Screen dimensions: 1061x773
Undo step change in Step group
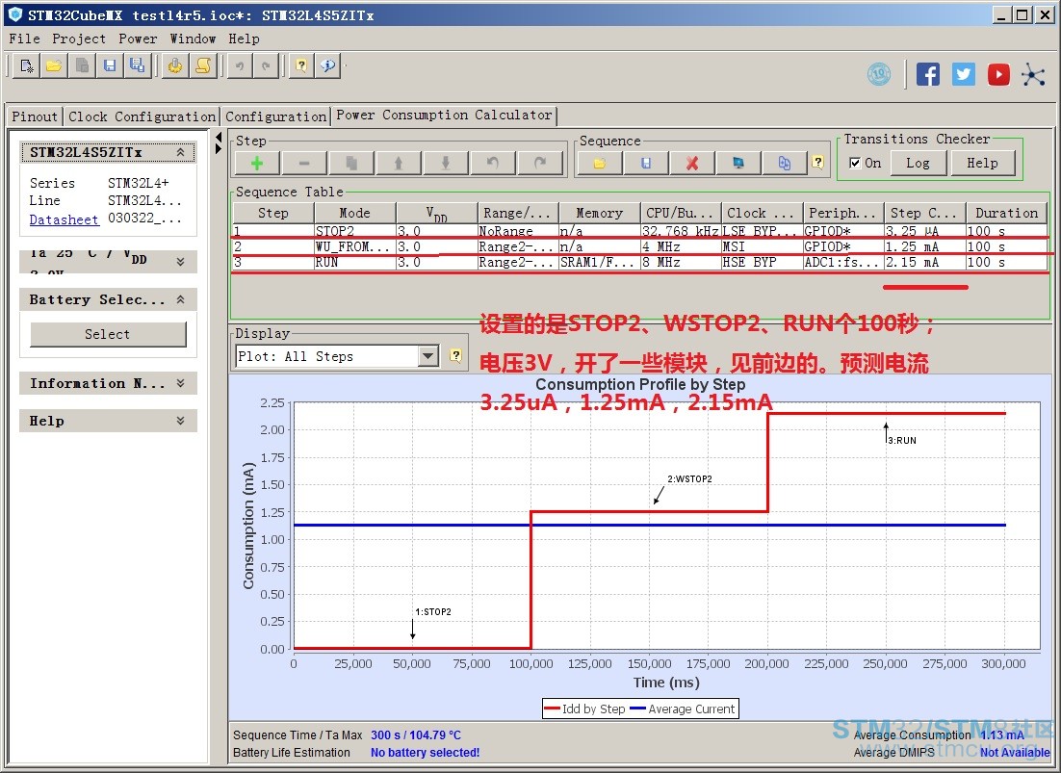coord(493,163)
